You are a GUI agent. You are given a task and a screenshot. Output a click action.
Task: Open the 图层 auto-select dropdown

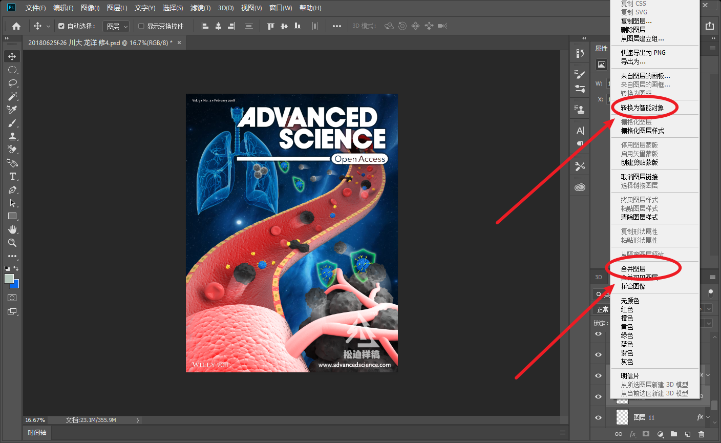coord(116,26)
